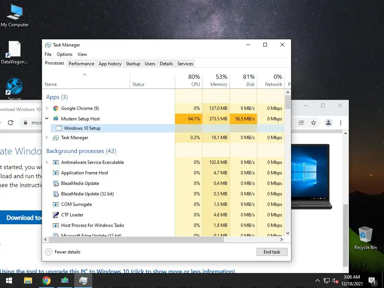Open the 'Using the tool to upgrade' link
This screenshot has height=288, width=384.
[x=117, y=271]
